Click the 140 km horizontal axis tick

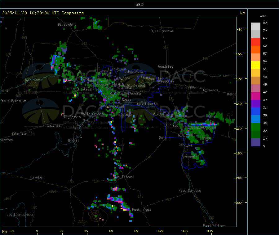(210, 231)
